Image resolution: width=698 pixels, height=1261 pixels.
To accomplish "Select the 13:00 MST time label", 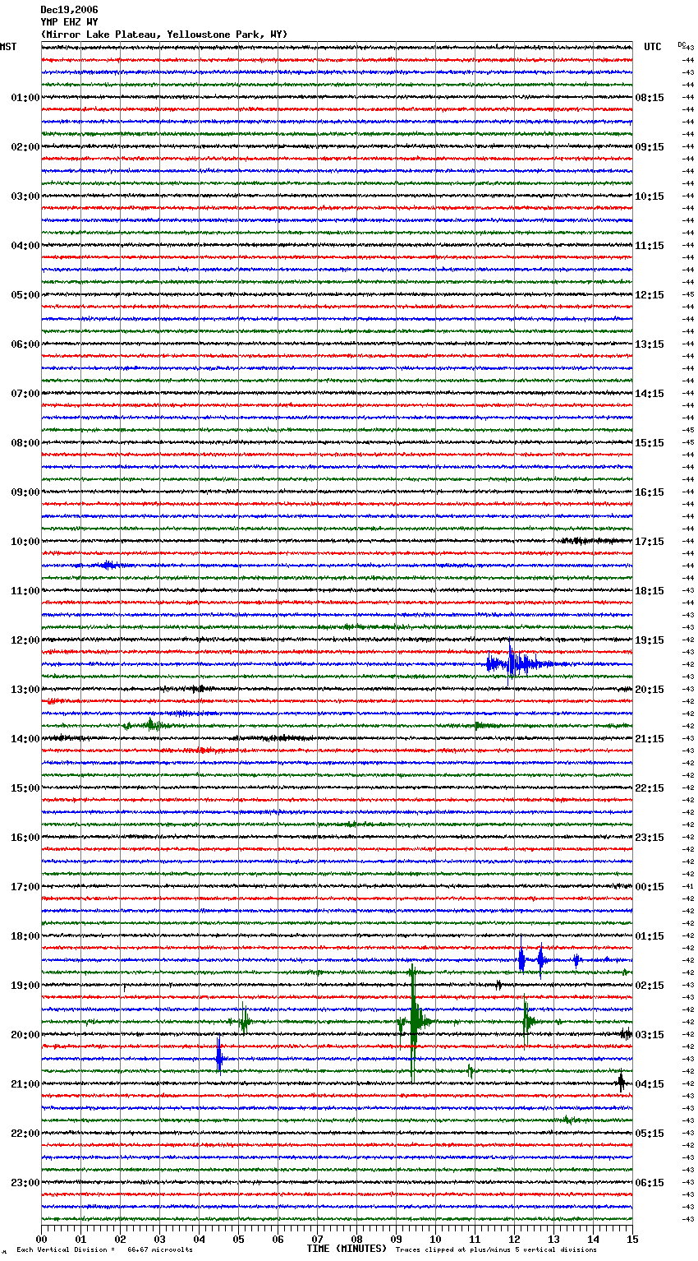I will [25, 690].
